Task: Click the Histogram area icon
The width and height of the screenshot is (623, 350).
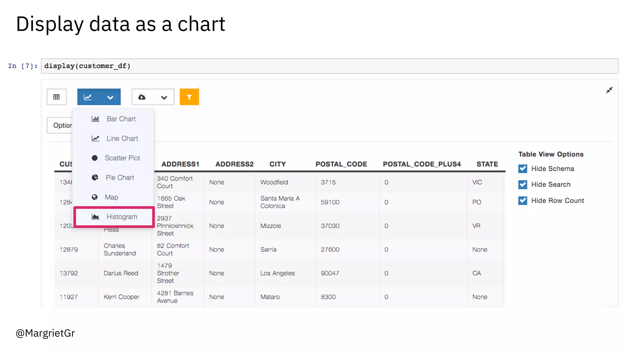Action: tap(96, 217)
